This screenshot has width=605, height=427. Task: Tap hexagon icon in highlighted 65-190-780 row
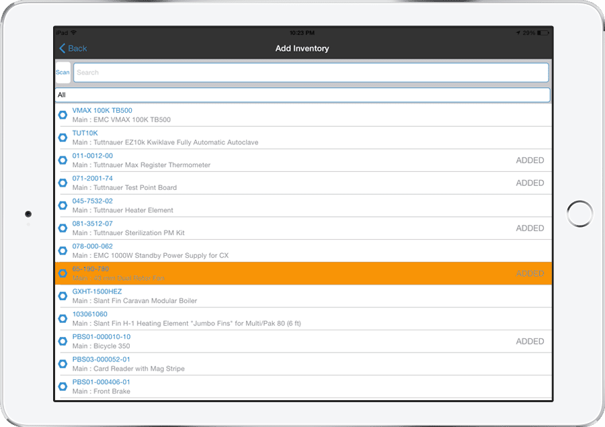point(63,274)
